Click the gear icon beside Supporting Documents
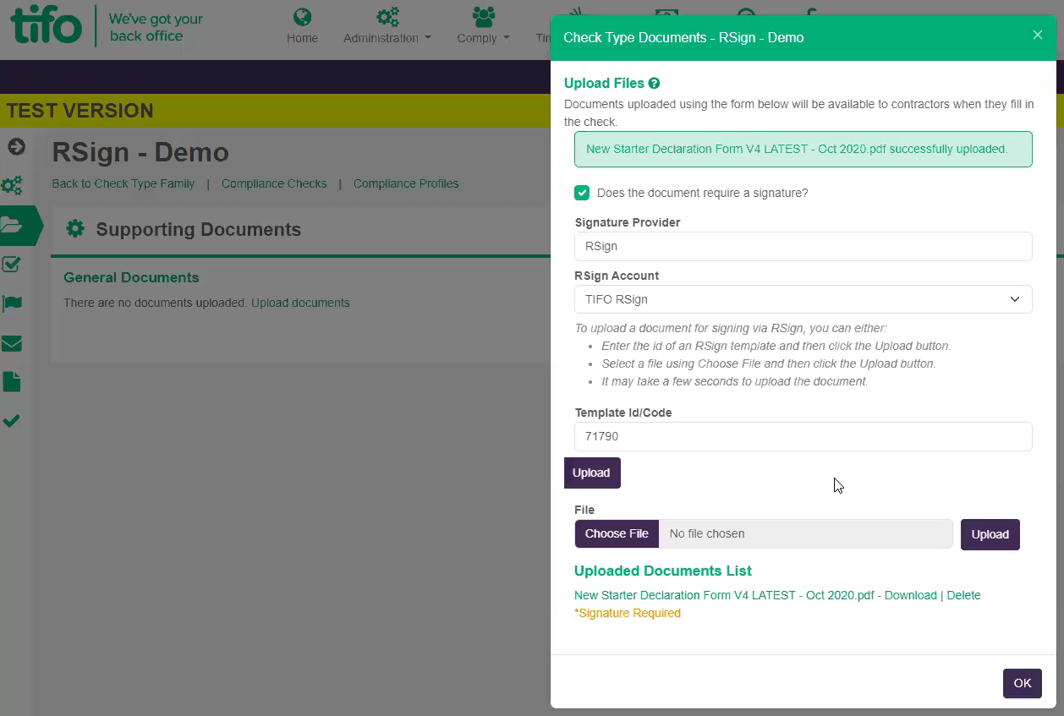 75,229
